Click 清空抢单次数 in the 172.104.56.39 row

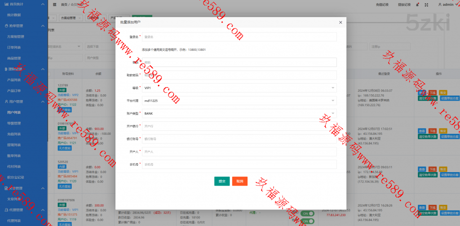(x=428, y=175)
